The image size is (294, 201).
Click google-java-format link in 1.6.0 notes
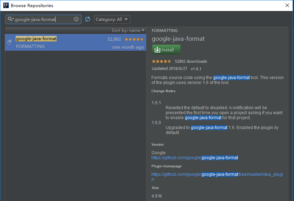209,128
